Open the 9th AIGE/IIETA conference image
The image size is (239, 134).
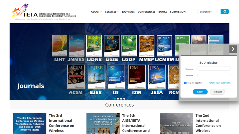pos(103,123)
